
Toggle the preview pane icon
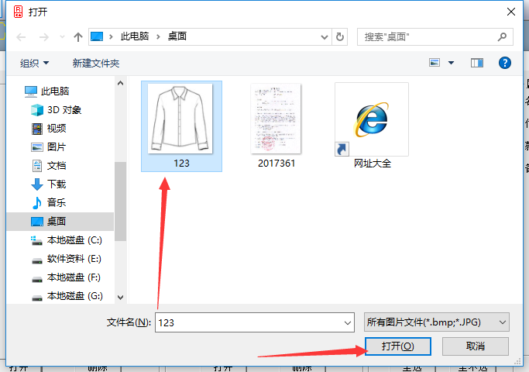pos(477,63)
